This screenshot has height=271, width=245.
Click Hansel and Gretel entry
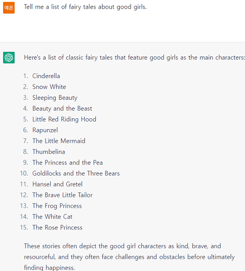pyautogui.click(x=57, y=184)
